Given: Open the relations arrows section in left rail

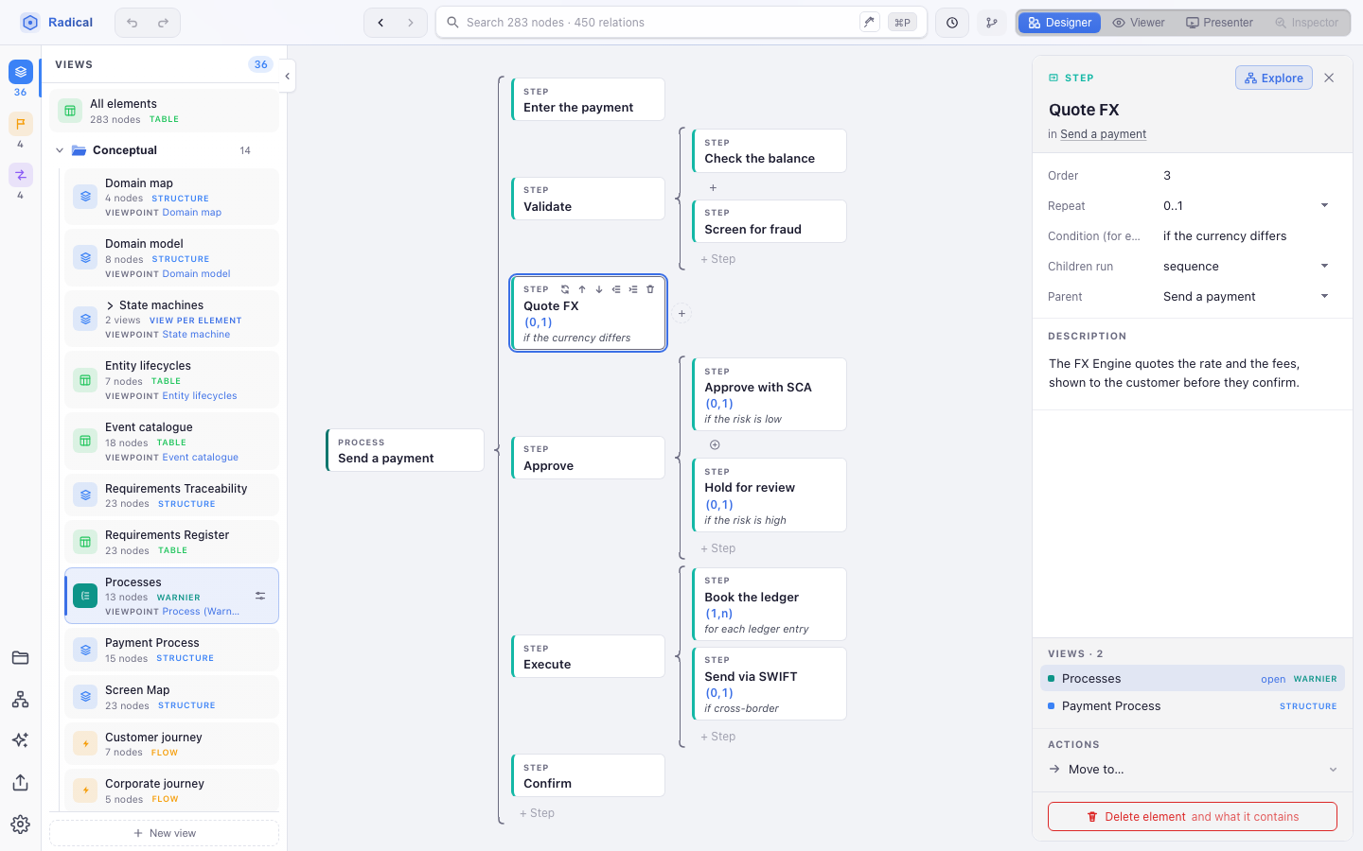Looking at the screenshot, I should coord(21,175).
